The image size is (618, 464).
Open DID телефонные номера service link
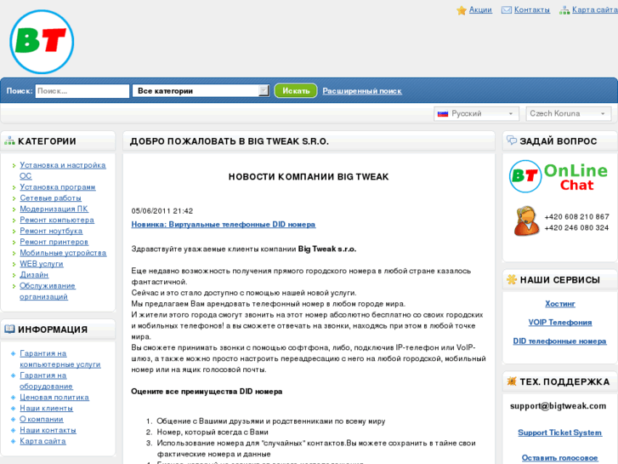559,341
